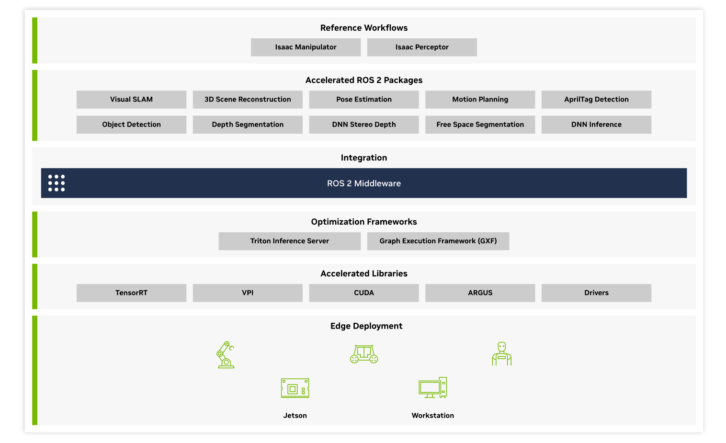Choose the ARGUS library box
Screen dimensions: 726x443
(x=480, y=293)
